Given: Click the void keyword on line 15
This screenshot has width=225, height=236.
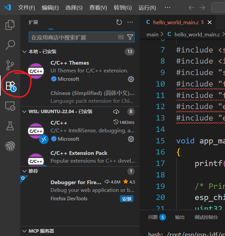Looking at the screenshot, I should click(185, 141).
